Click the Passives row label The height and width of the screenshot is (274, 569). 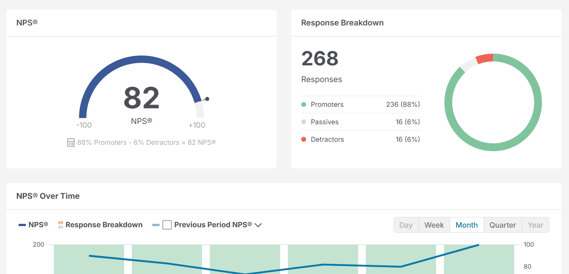(325, 122)
